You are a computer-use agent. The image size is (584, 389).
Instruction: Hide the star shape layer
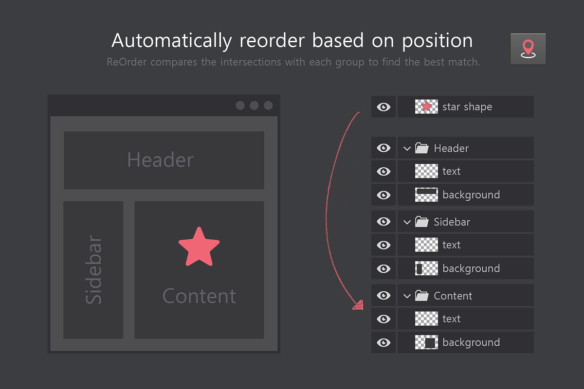[383, 106]
